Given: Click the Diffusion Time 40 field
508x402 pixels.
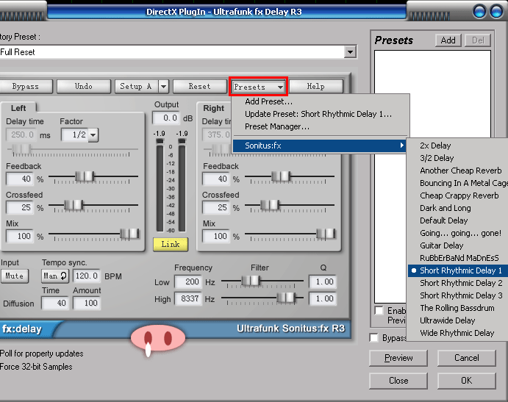Looking at the screenshot, I should 55,304.
